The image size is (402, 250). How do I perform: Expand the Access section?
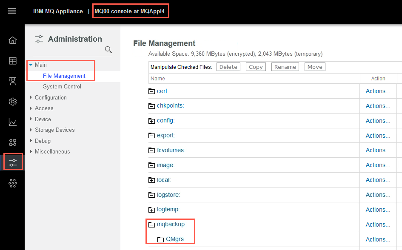[x=31, y=108]
